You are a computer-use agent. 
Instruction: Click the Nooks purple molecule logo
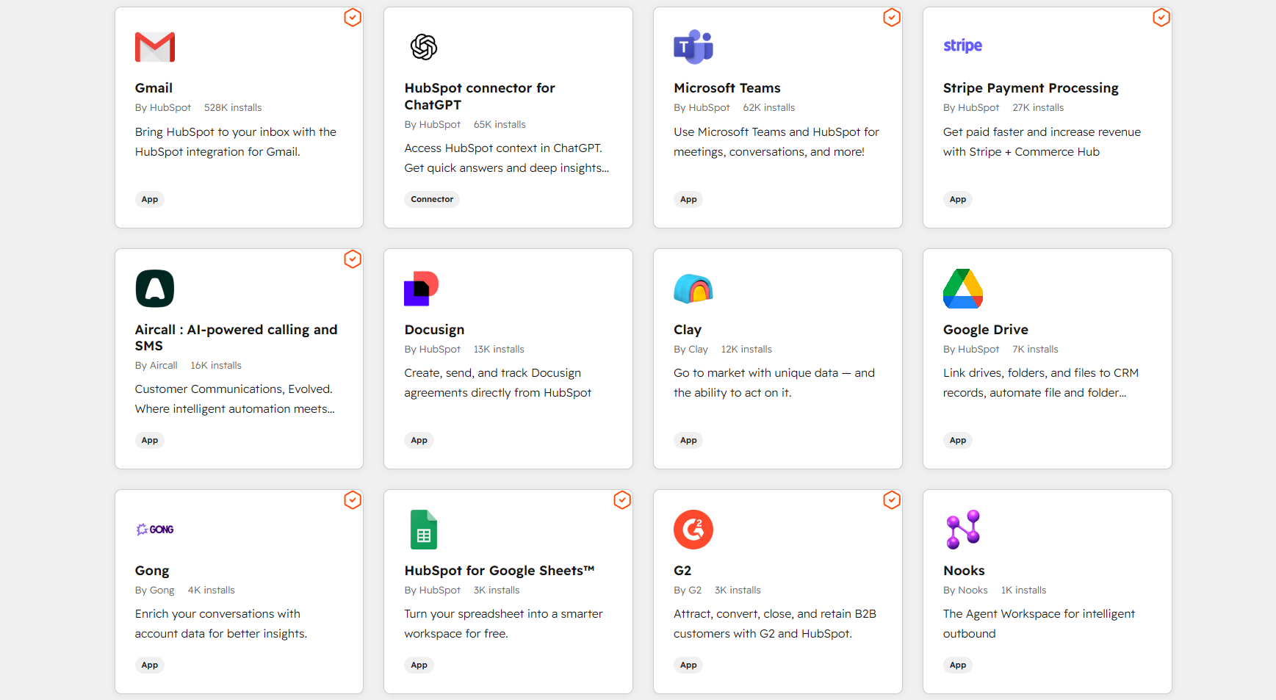coord(963,530)
